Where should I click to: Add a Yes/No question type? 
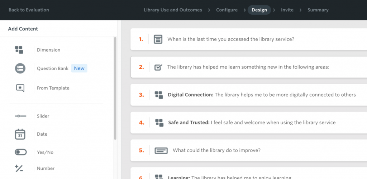(x=45, y=153)
